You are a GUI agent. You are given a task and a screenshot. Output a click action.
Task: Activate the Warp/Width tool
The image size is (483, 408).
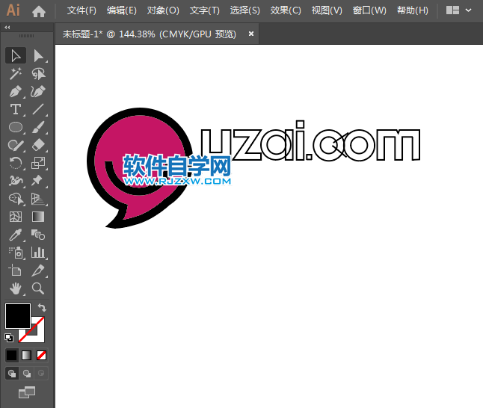tap(16, 181)
